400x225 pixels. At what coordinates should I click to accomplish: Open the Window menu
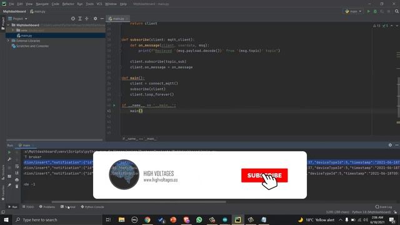111,4
